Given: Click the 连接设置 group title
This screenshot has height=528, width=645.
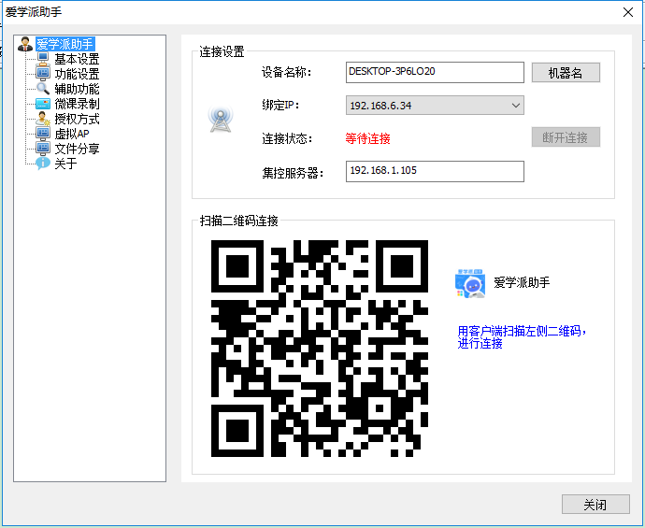Looking at the screenshot, I should (x=222, y=51).
